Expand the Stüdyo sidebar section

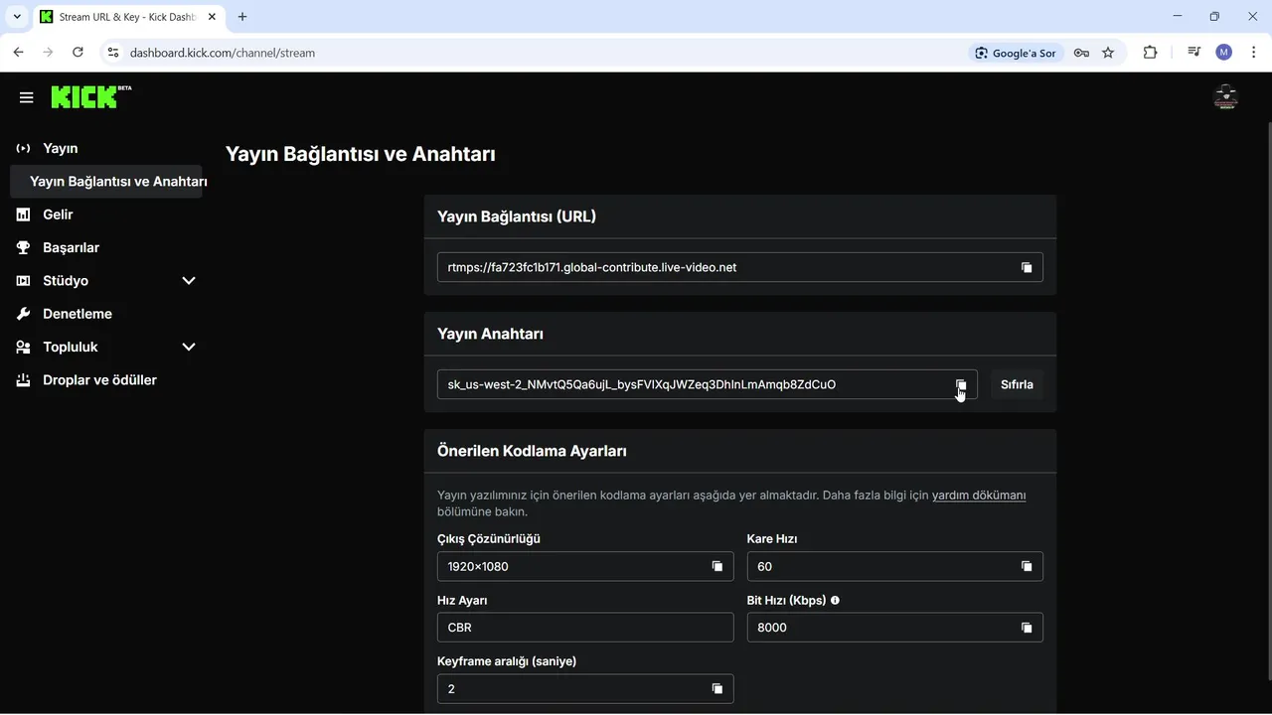tap(189, 281)
